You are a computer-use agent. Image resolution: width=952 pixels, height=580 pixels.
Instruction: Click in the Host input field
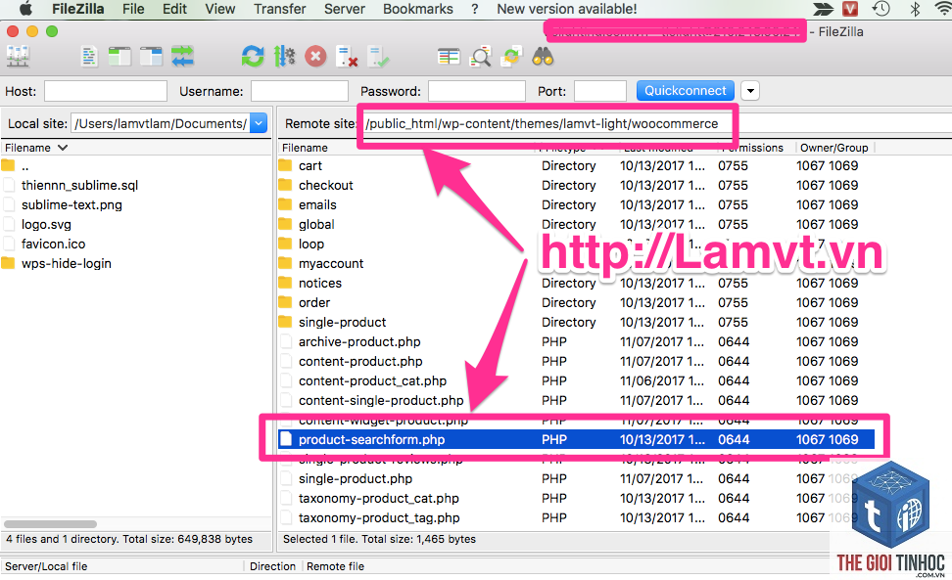106,91
